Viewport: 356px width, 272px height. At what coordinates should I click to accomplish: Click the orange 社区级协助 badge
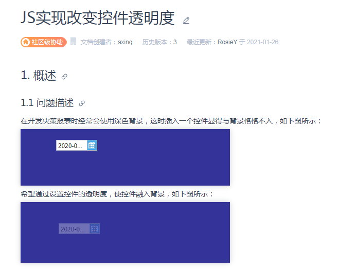click(x=44, y=42)
